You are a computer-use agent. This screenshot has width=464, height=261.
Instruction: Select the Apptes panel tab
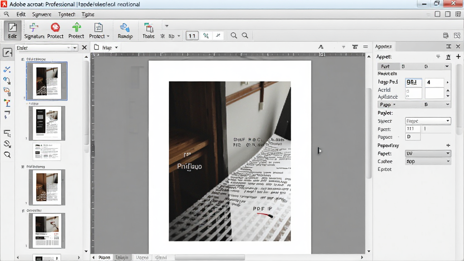(383, 47)
